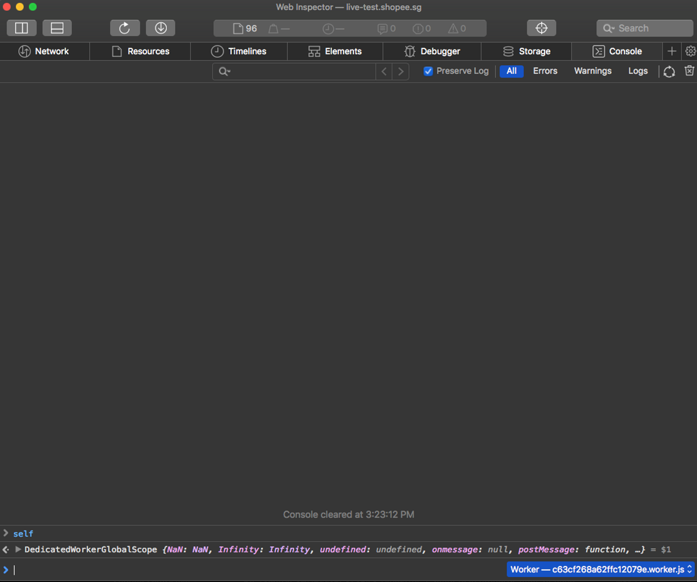Click the Logs filter button
The width and height of the screenshot is (697, 582).
[x=638, y=71]
